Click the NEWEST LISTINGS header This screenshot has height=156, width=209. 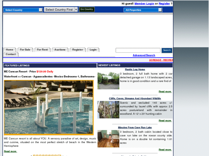pyautogui.click(x=135, y=65)
